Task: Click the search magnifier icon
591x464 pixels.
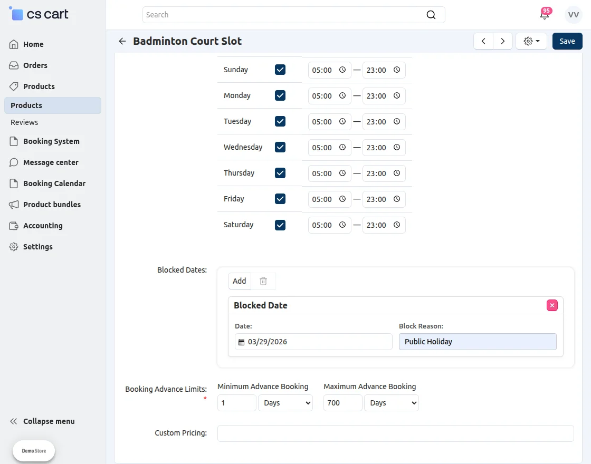Action: pos(431,15)
